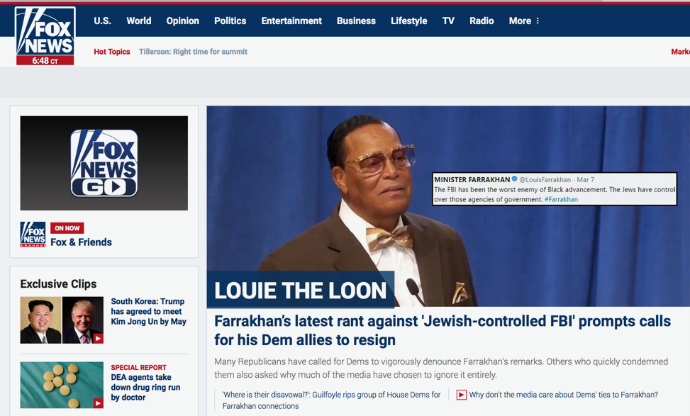Click the Fox News logo in header

(x=45, y=36)
